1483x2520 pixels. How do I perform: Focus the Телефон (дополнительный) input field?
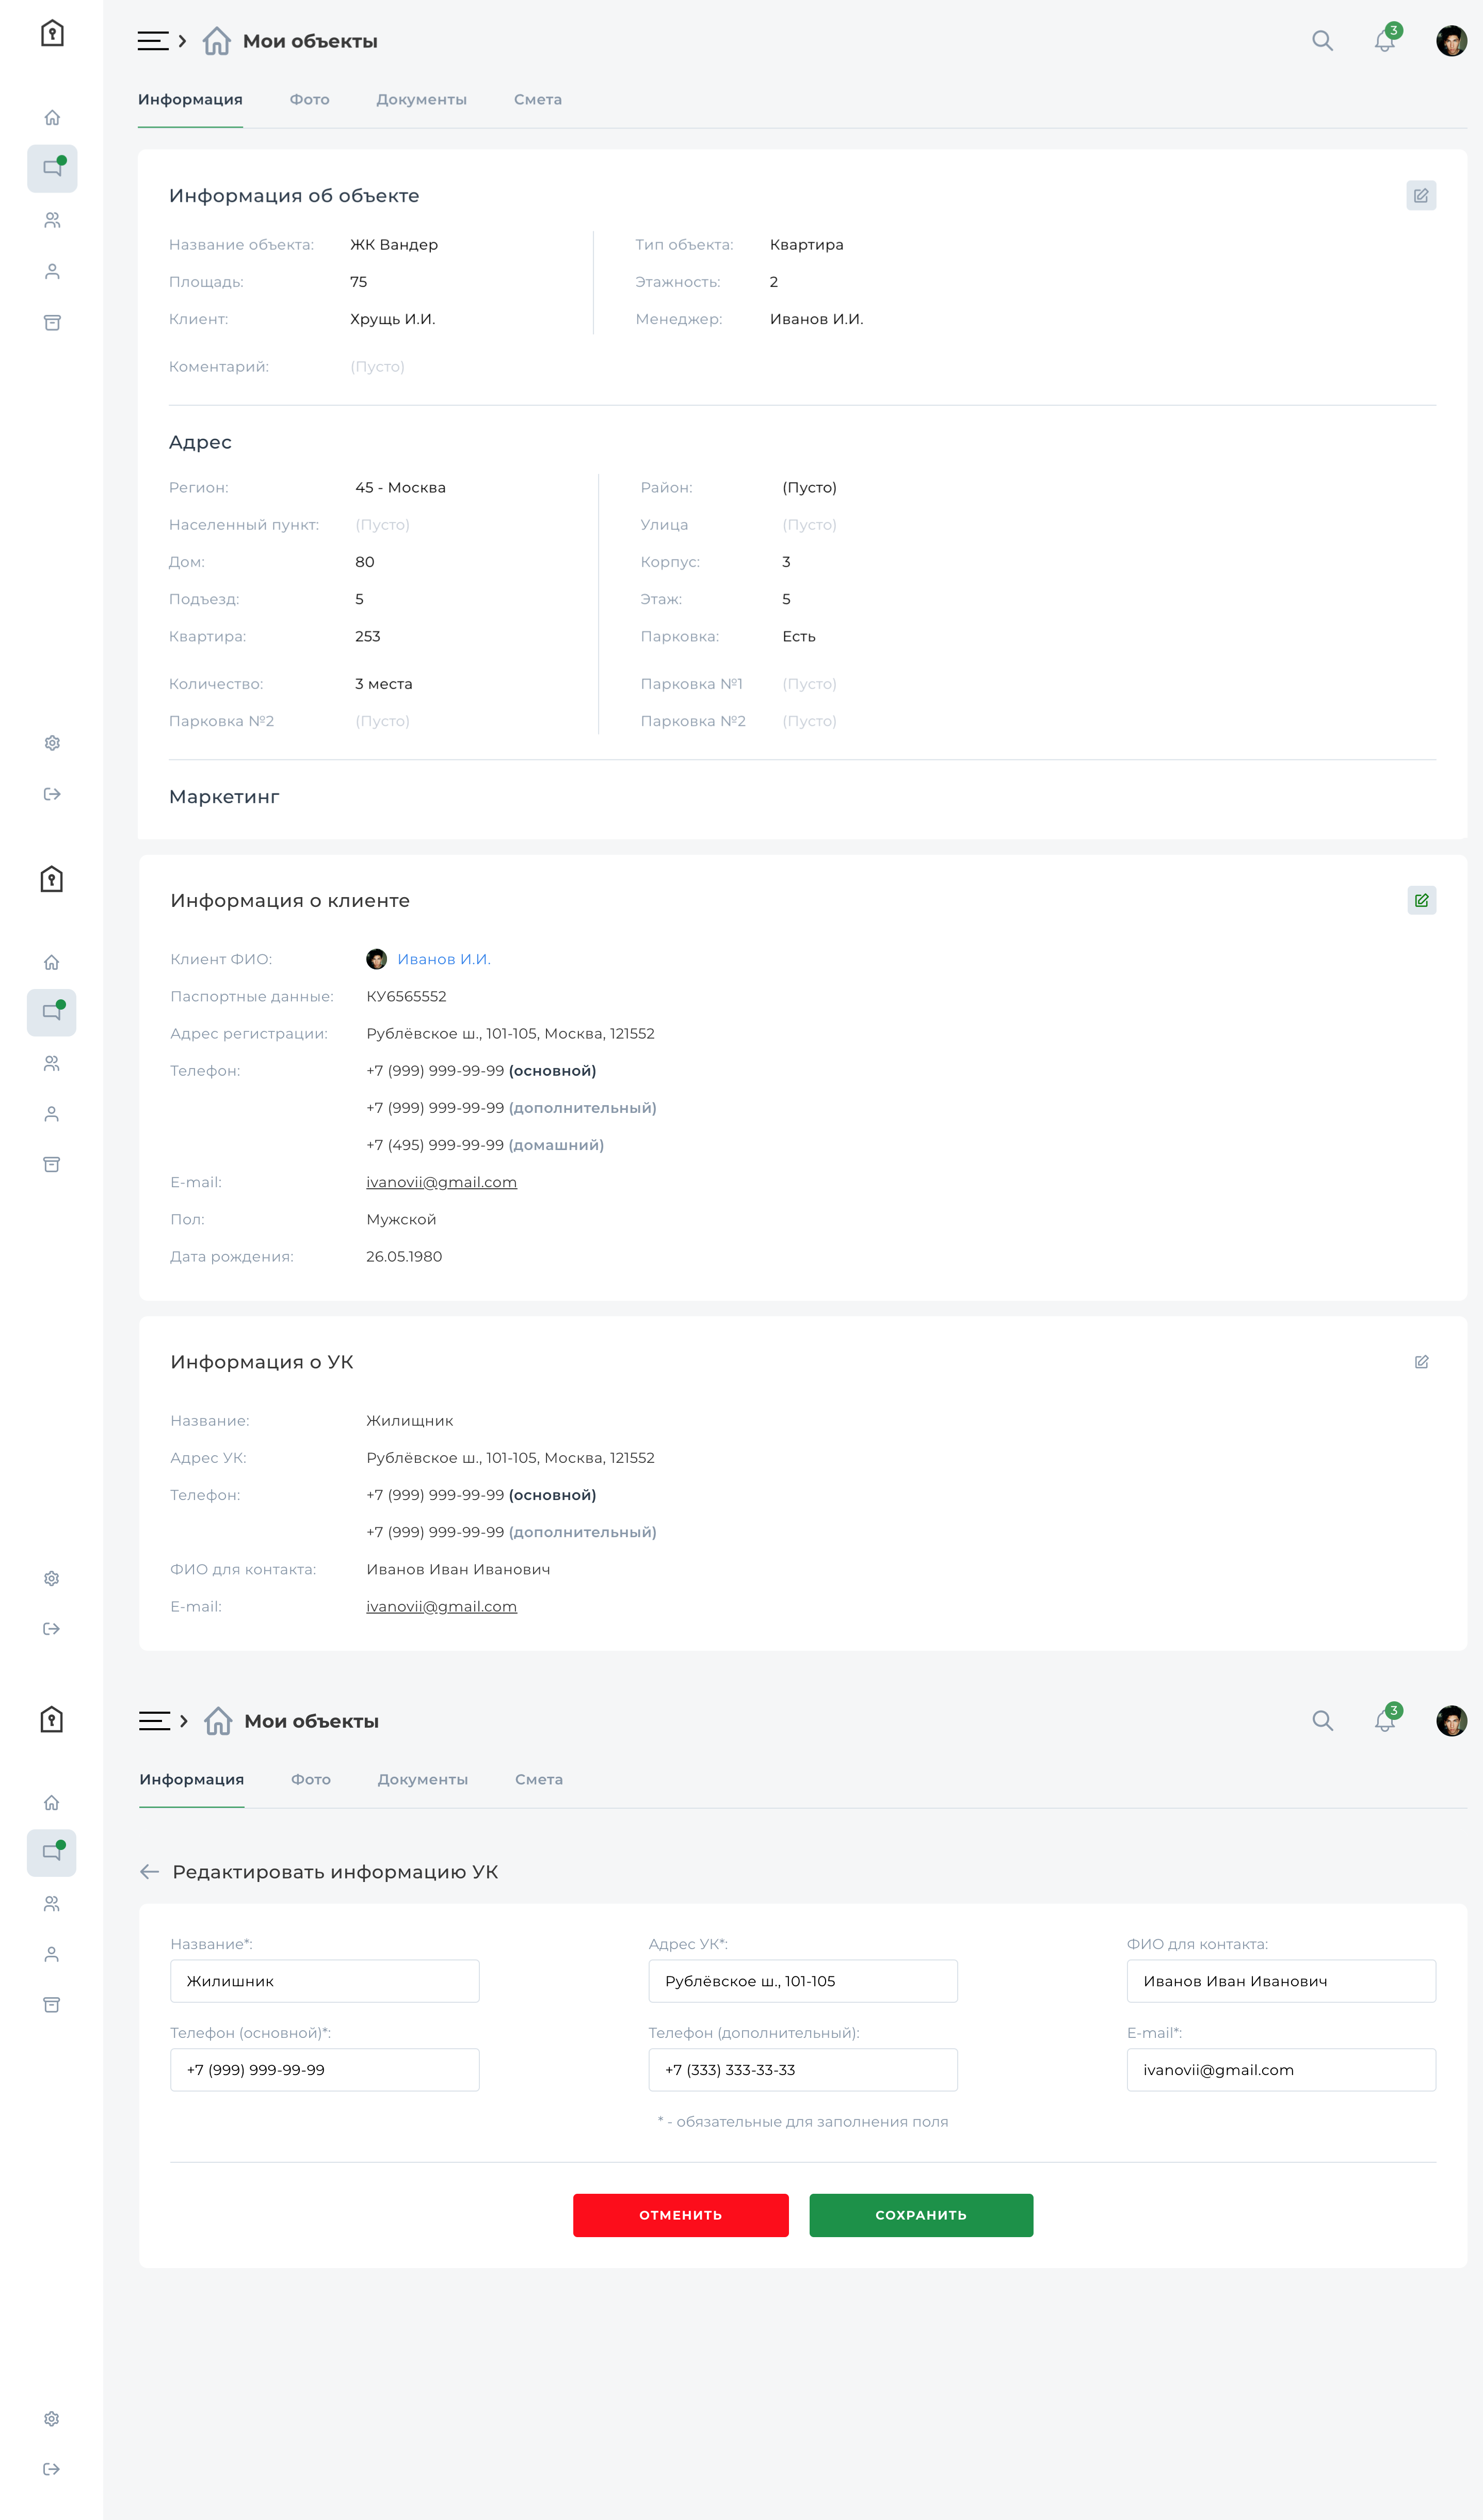point(802,2070)
